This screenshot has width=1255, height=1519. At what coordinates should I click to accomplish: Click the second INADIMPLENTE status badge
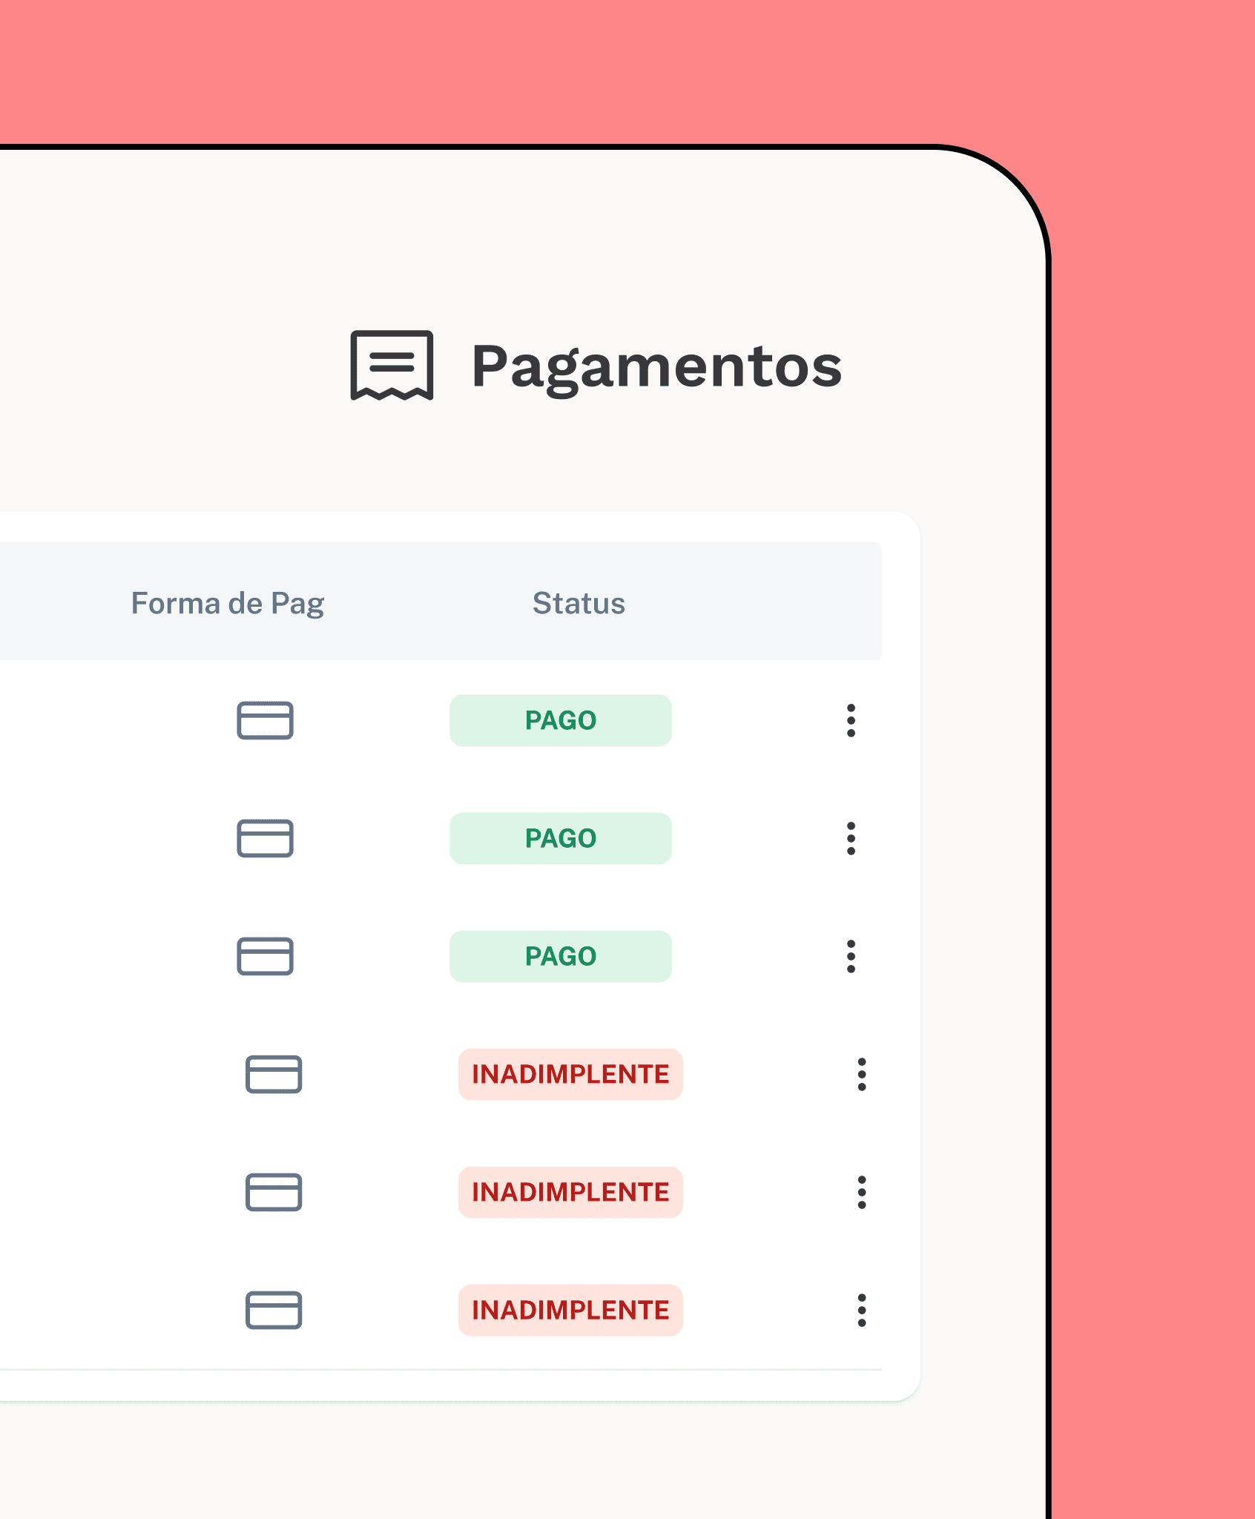[570, 1191]
